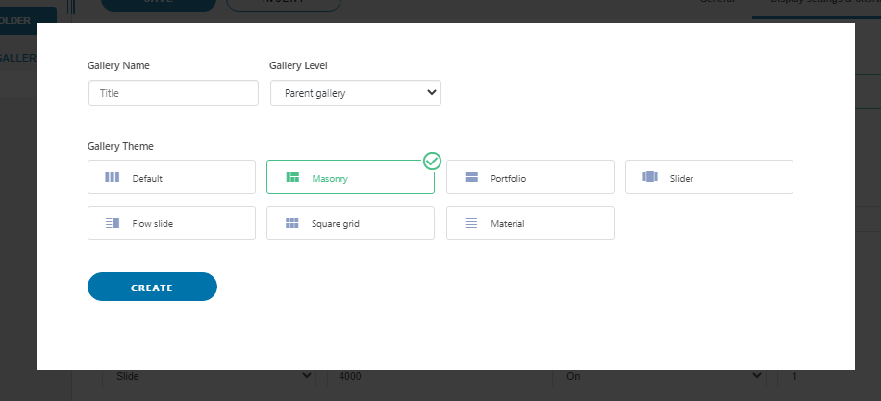Click the Masonry theme layout icon

click(292, 178)
